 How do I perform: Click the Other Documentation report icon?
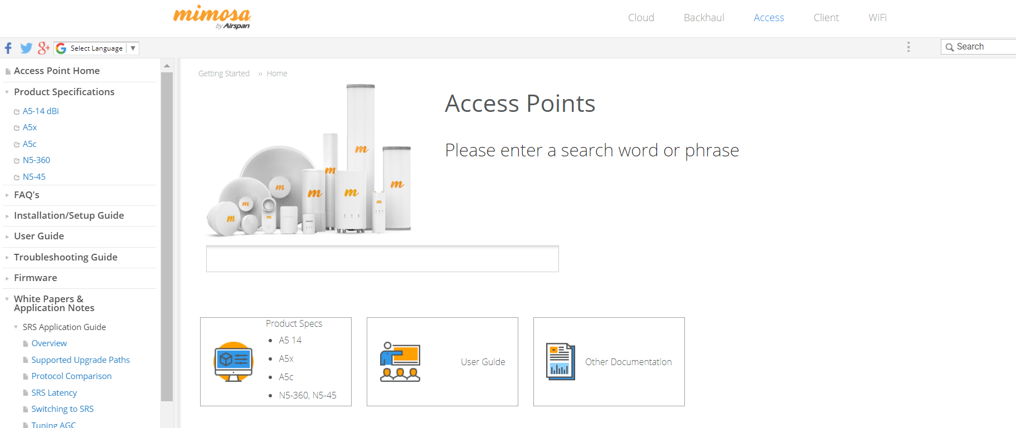coord(560,362)
